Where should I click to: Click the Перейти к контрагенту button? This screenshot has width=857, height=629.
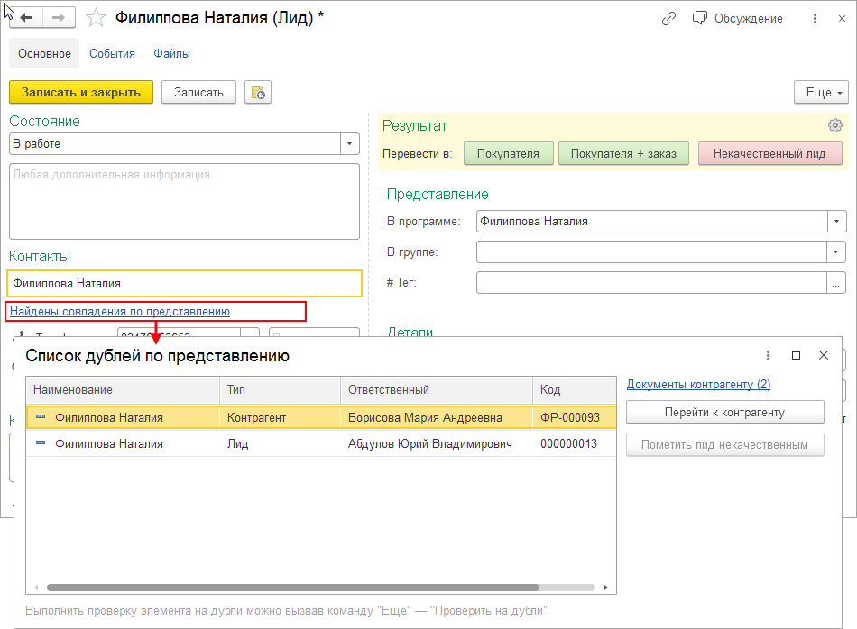(724, 413)
